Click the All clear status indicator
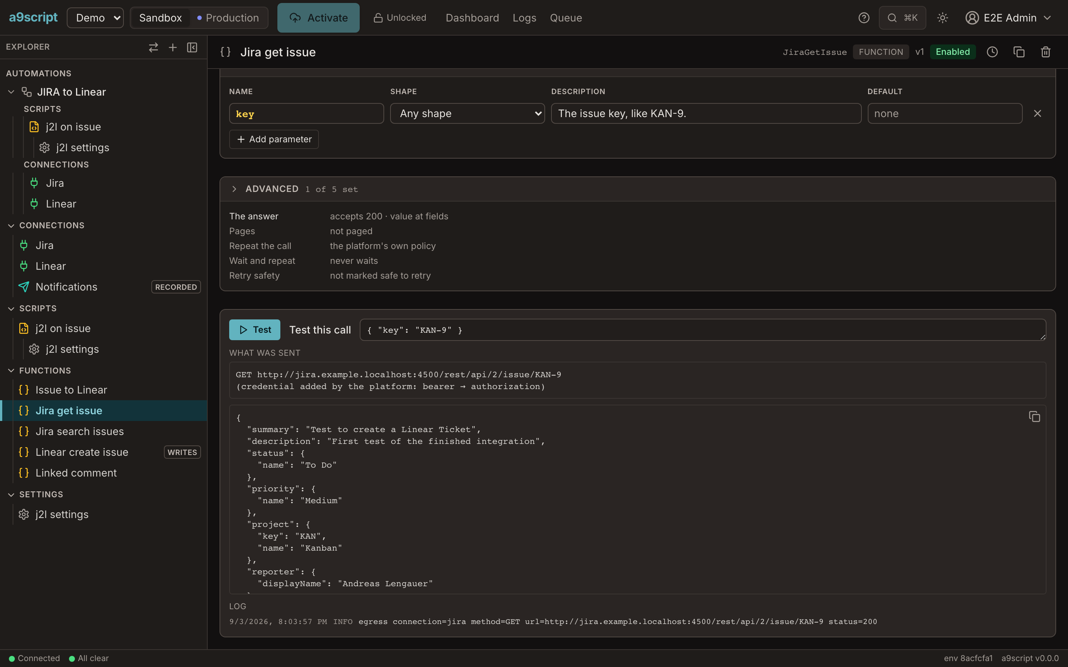 pos(89,658)
